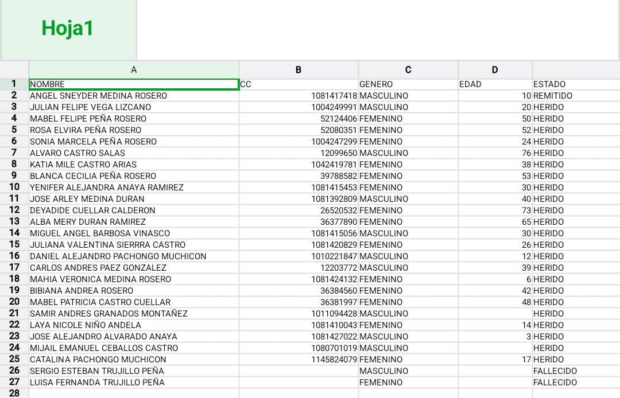
Task: Select row 14 header number
Action: (14, 233)
